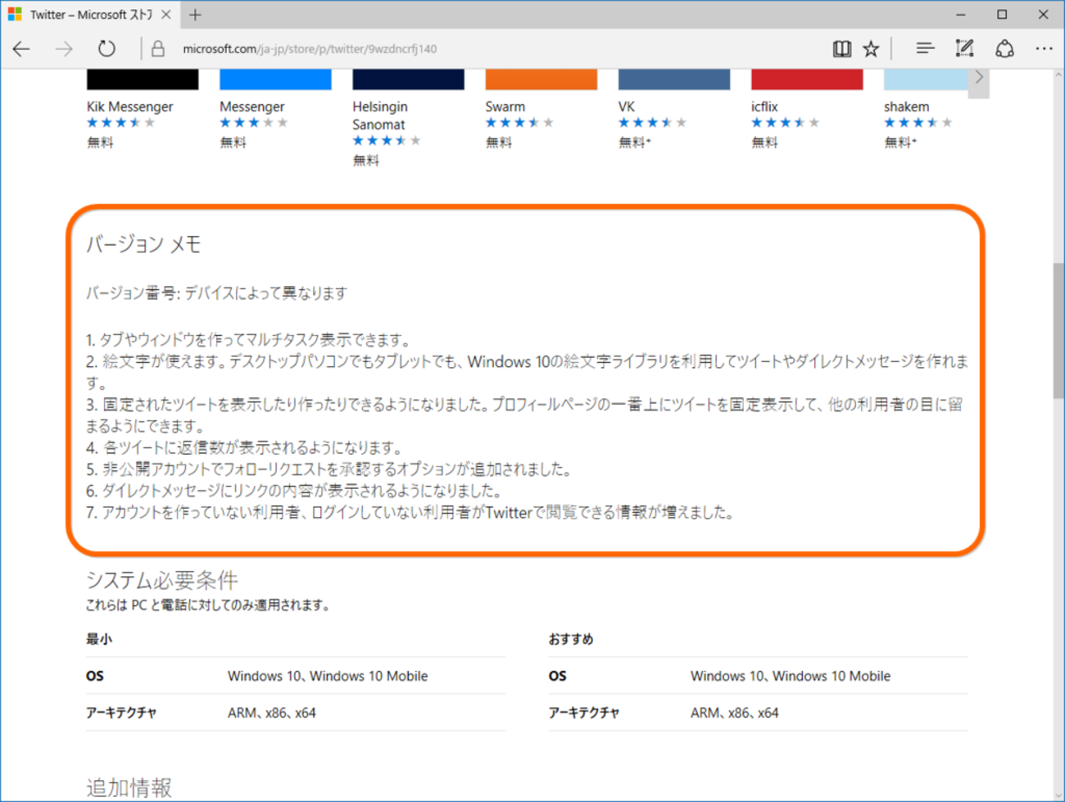Click the vertical scrollbar thumb
Screen dimensions: 1065x802
pos(1058,329)
